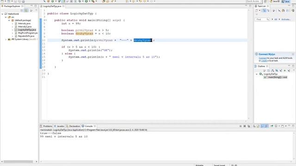Open the New Task dropdown arrow

pyautogui.click(x=259, y=11)
